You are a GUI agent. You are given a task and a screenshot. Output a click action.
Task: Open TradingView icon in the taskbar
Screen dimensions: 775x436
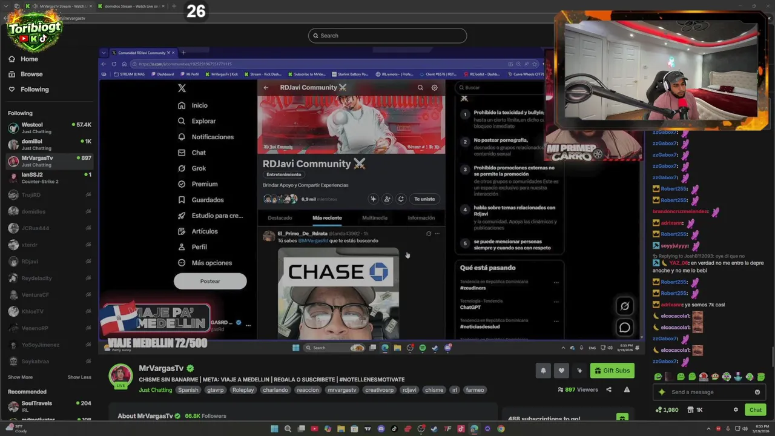368,429
